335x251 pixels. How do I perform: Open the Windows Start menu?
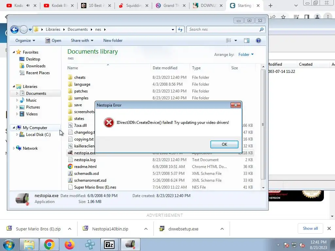coord(9,244)
